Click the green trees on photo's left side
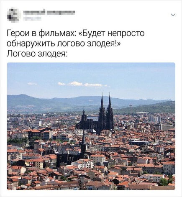The width and height of the screenshot is (182, 197). coord(18,140)
